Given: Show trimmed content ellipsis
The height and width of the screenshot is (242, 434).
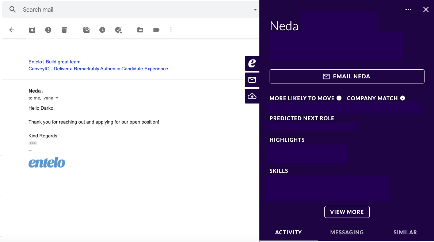Looking at the screenshot, I should (x=33, y=143).
